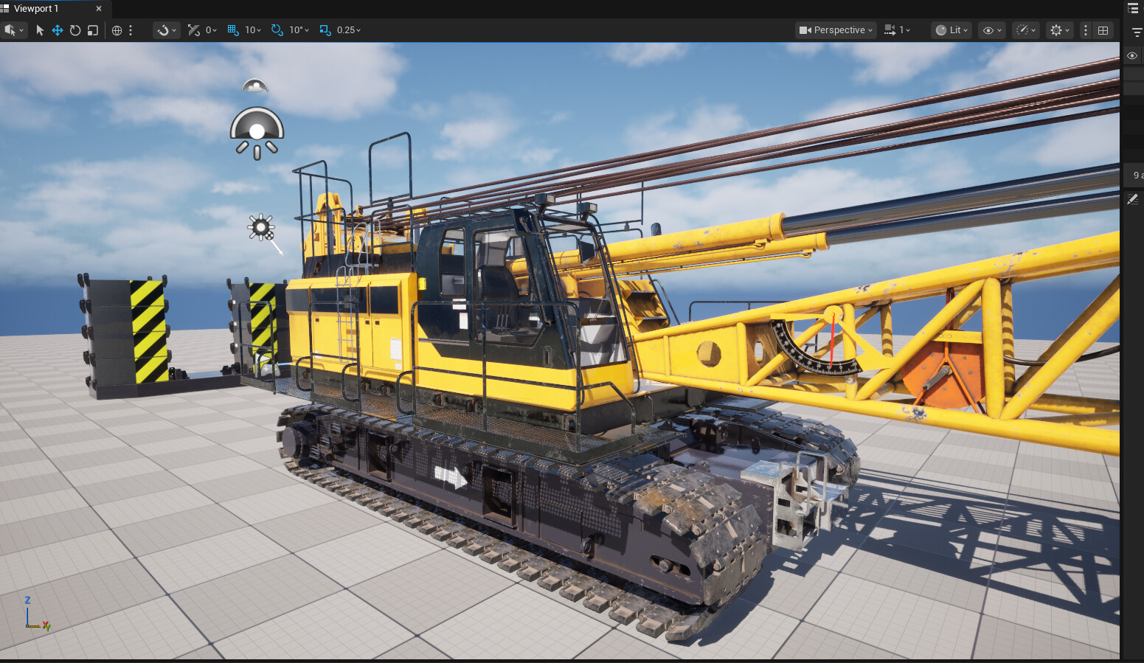The height and width of the screenshot is (663, 1144).
Task: Activate the rotate tool
Action: pyautogui.click(x=75, y=30)
